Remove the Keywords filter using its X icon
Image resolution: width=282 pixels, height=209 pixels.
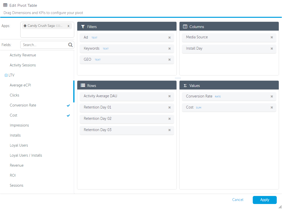169,49
